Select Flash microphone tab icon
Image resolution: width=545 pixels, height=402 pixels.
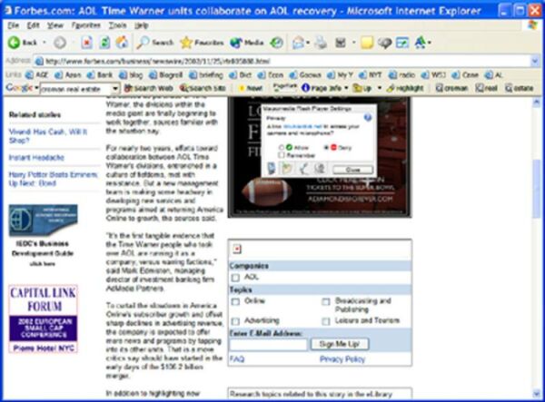[303, 169]
